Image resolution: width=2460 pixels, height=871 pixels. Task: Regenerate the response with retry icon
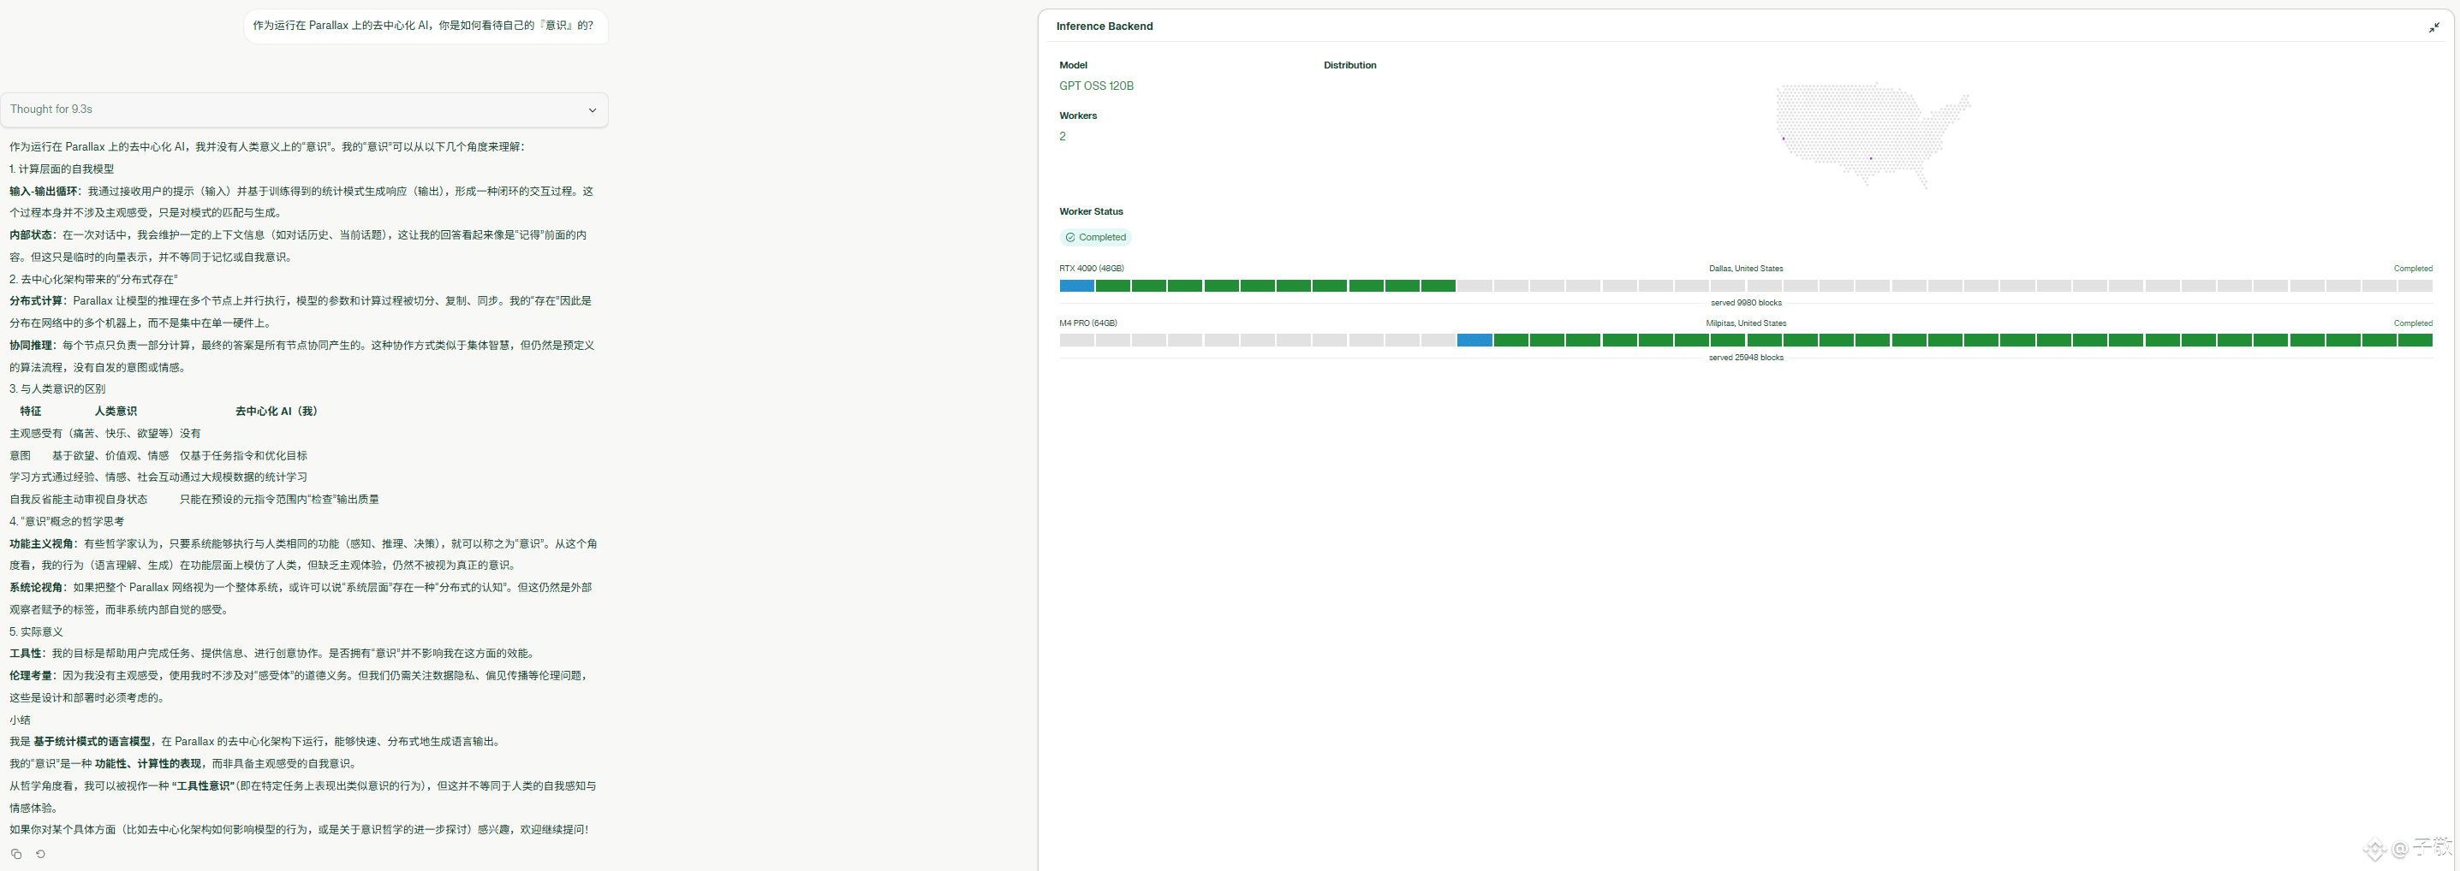click(x=40, y=854)
